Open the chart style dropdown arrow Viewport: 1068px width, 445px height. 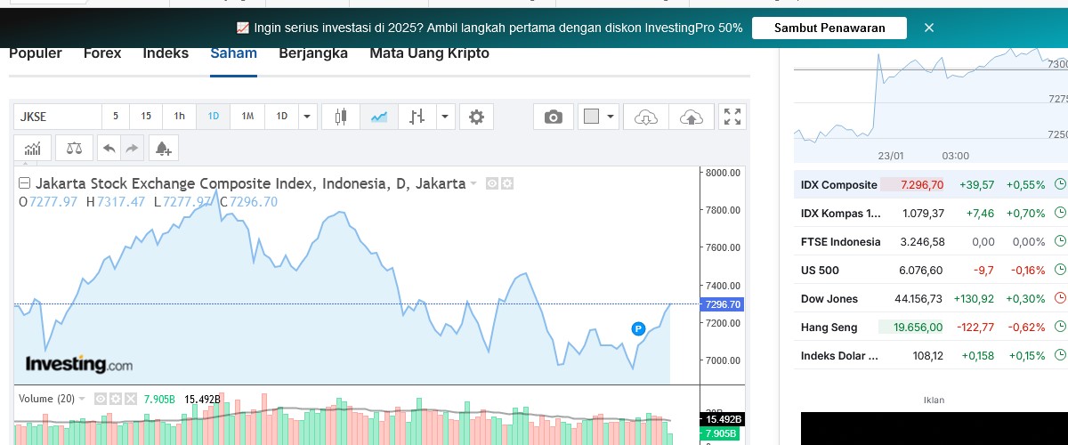click(446, 116)
